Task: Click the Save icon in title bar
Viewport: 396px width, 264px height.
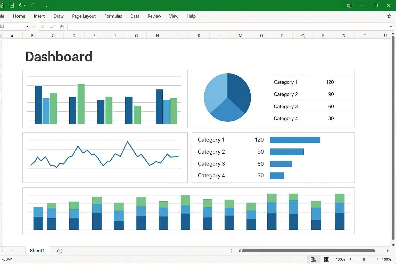Action: point(12,5)
